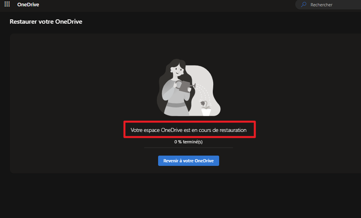The image size is (361, 218).
Task: Click the restoration progress bar
Action: click(189, 148)
